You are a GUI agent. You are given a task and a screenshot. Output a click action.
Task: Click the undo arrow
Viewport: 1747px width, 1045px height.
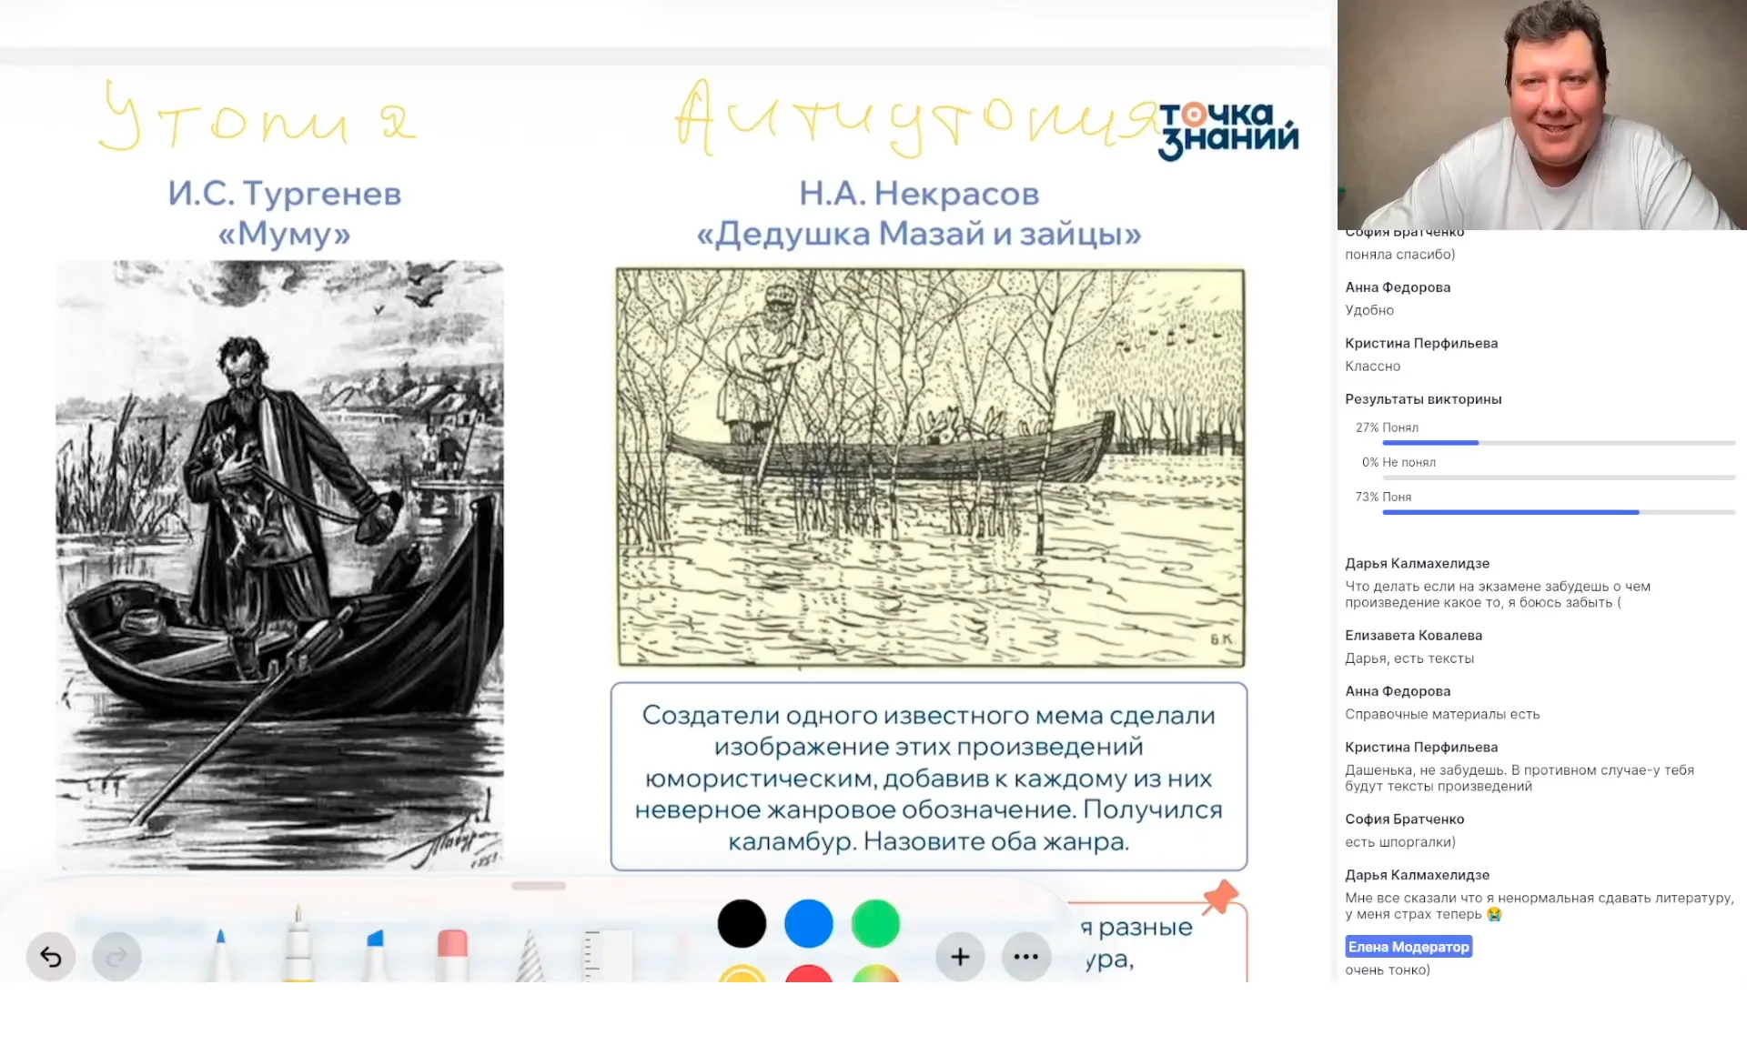coord(52,957)
